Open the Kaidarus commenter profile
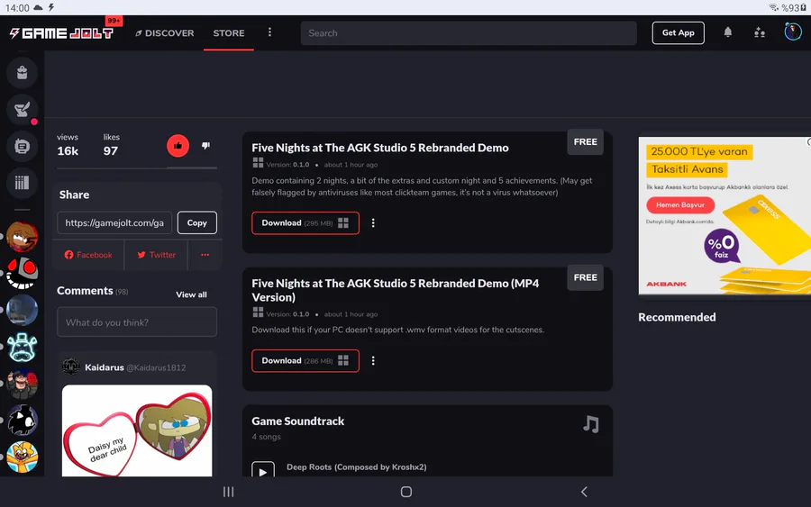 coord(104,367)
